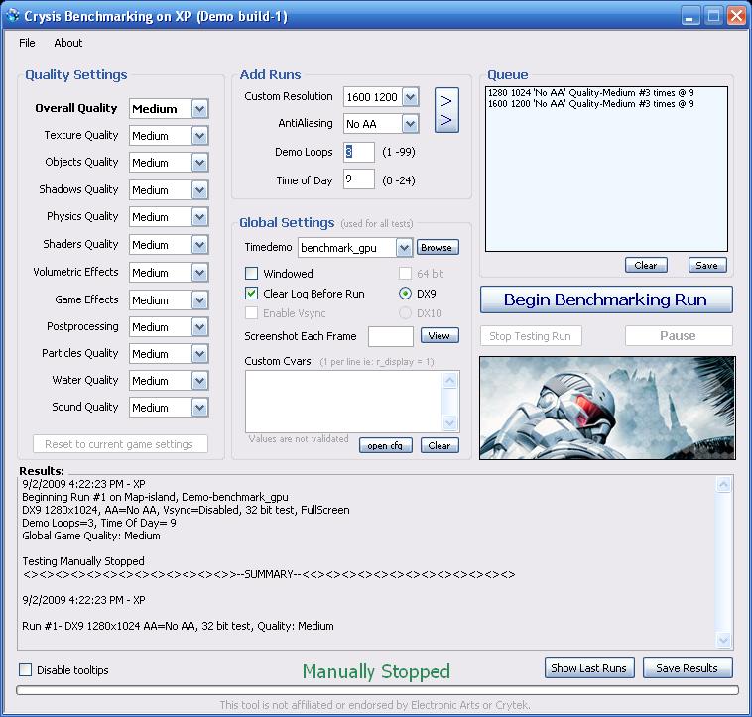Image resolution: width=752 pixels, height=717 pixels.
Task: Click Custom Cvars scrollbar down arrow
Action: coord(449,422)
